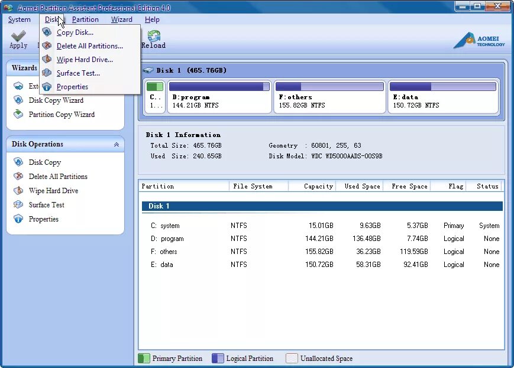The image size is (514, 368).
Task: Click the Flag column header
Action: tap(448, 186)
